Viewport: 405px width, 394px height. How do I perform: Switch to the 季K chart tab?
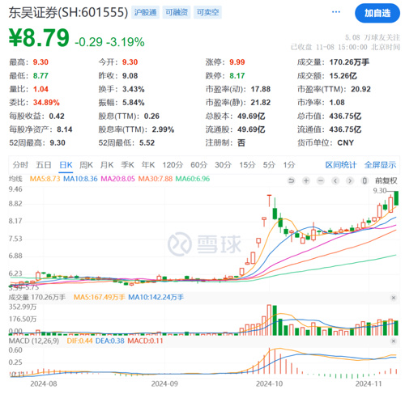(127, 165)
